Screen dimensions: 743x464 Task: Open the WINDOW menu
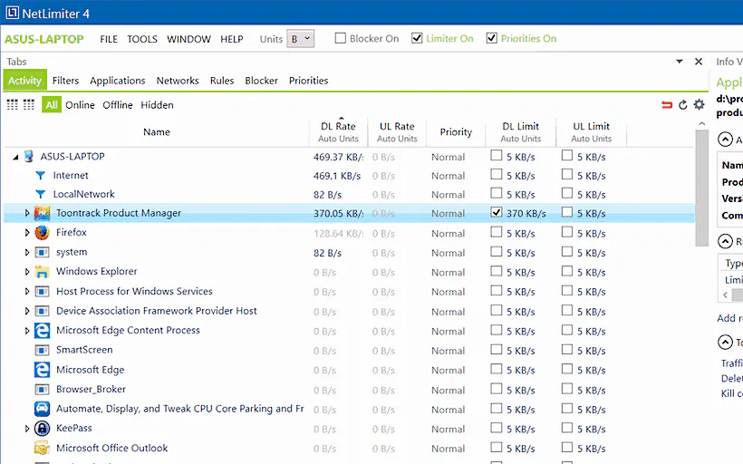click(188, 39)
